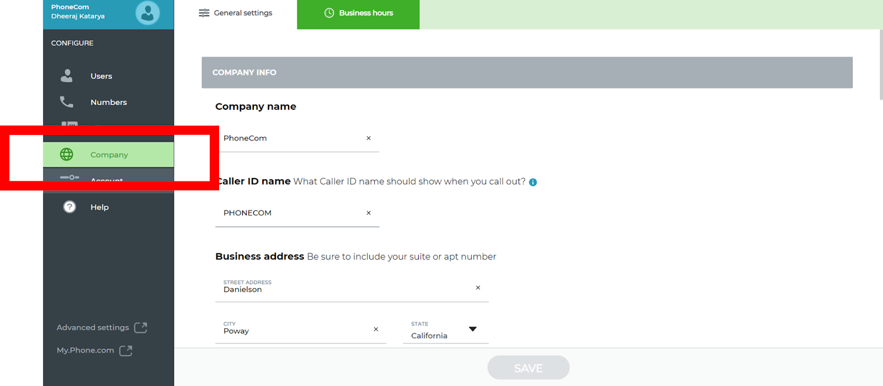Screen dimensions: 883x386
Task: Click the external link icon beside Advanced settings
Action: pos(141,327)
